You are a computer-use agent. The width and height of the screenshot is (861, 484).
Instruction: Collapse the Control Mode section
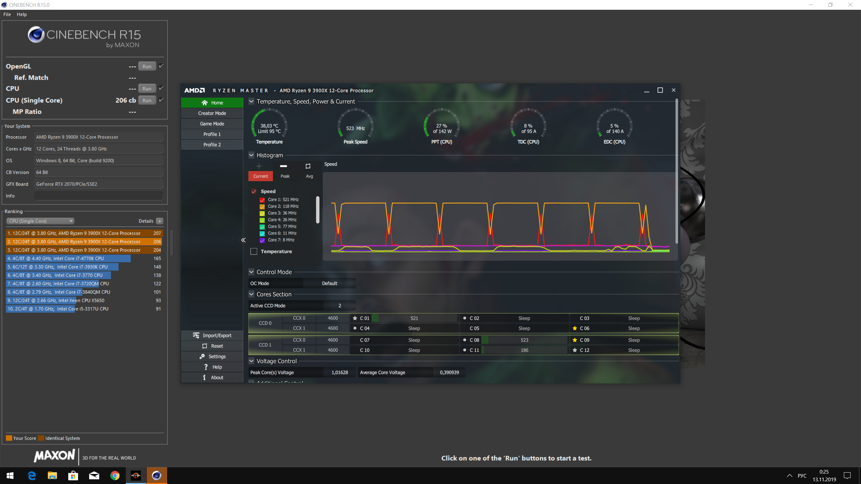click(251, 272)
